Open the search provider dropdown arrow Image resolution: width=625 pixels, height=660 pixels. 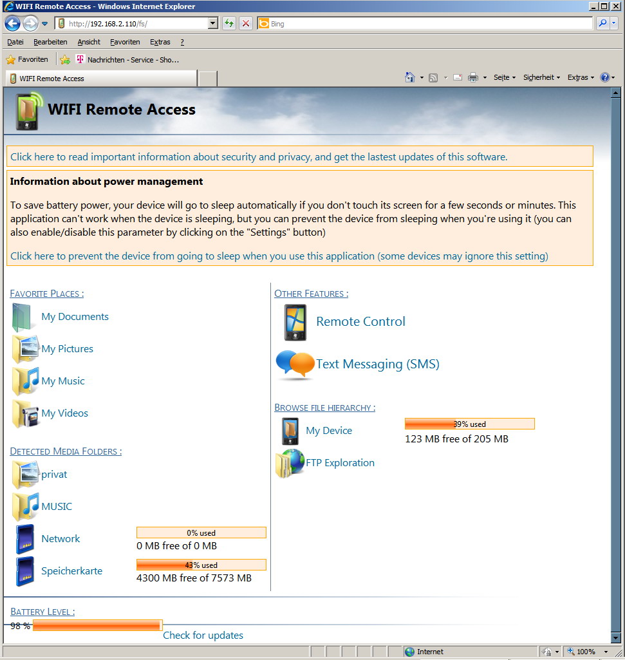point(613,24)
